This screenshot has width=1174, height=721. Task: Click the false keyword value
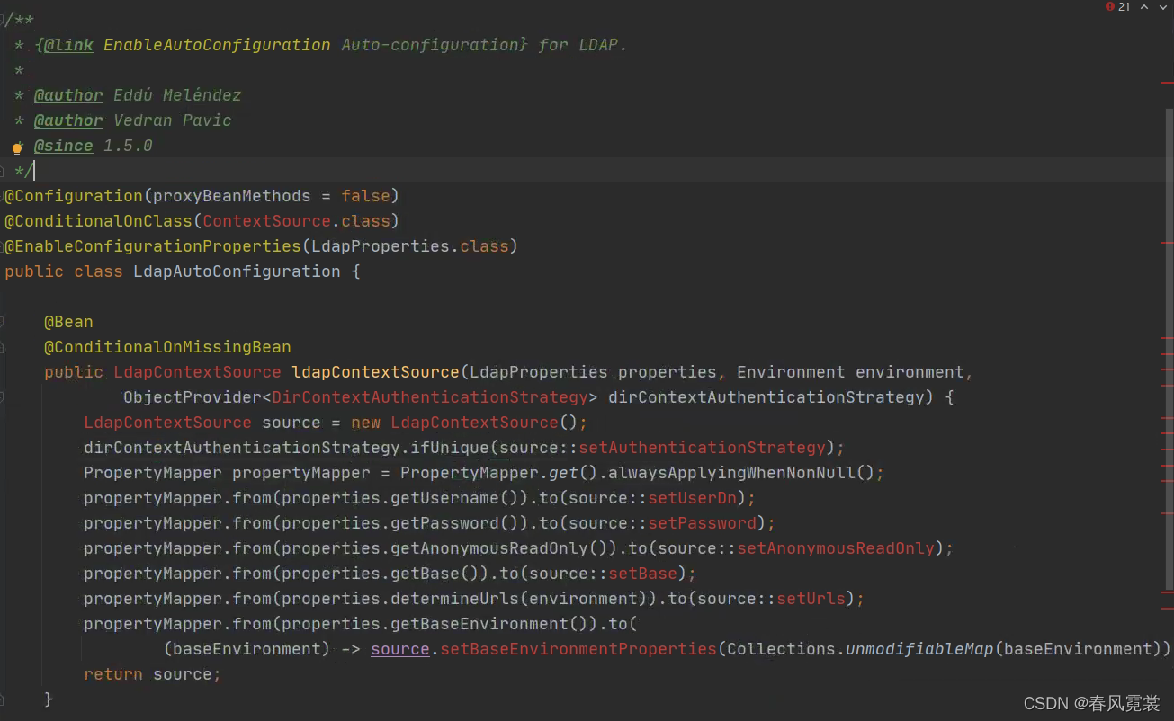point(365,196)
